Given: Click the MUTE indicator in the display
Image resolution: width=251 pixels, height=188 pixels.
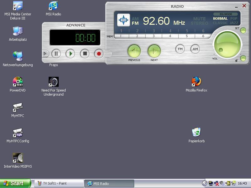Looking at the screenshot, I should (x=200, y=19).
